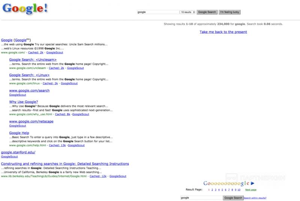Open the Why Use Google? result
This screenshot has height=201, width=300.
coord(24,102)
